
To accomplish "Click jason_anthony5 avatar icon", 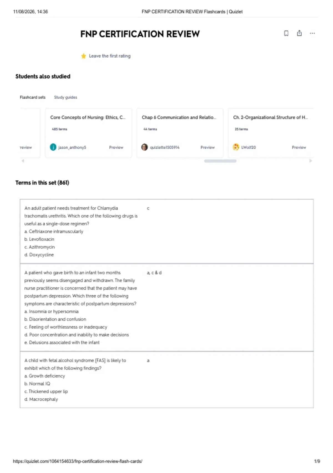I will point(53,147).
